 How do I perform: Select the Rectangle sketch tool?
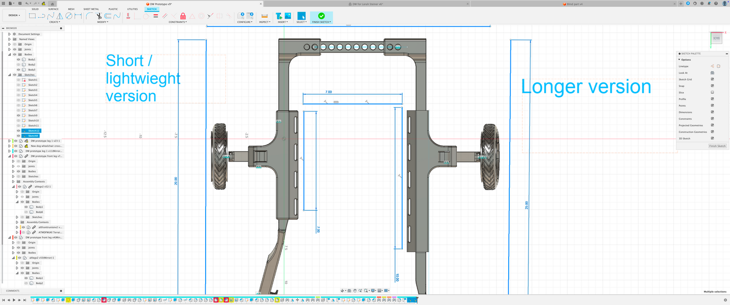32,16
